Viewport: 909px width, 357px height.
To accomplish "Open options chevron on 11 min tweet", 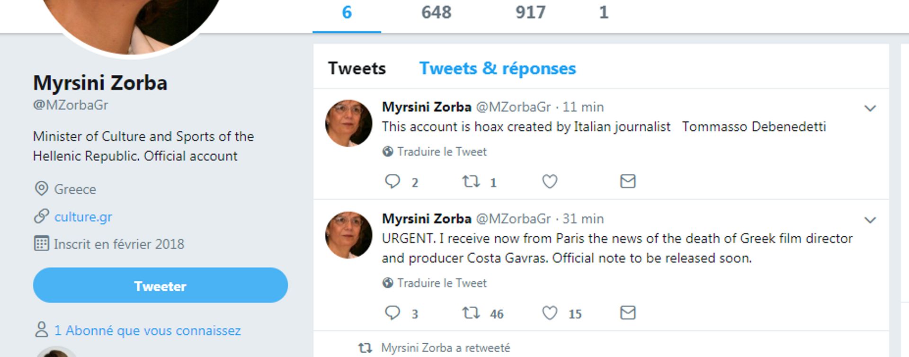I will pos(870,108).
